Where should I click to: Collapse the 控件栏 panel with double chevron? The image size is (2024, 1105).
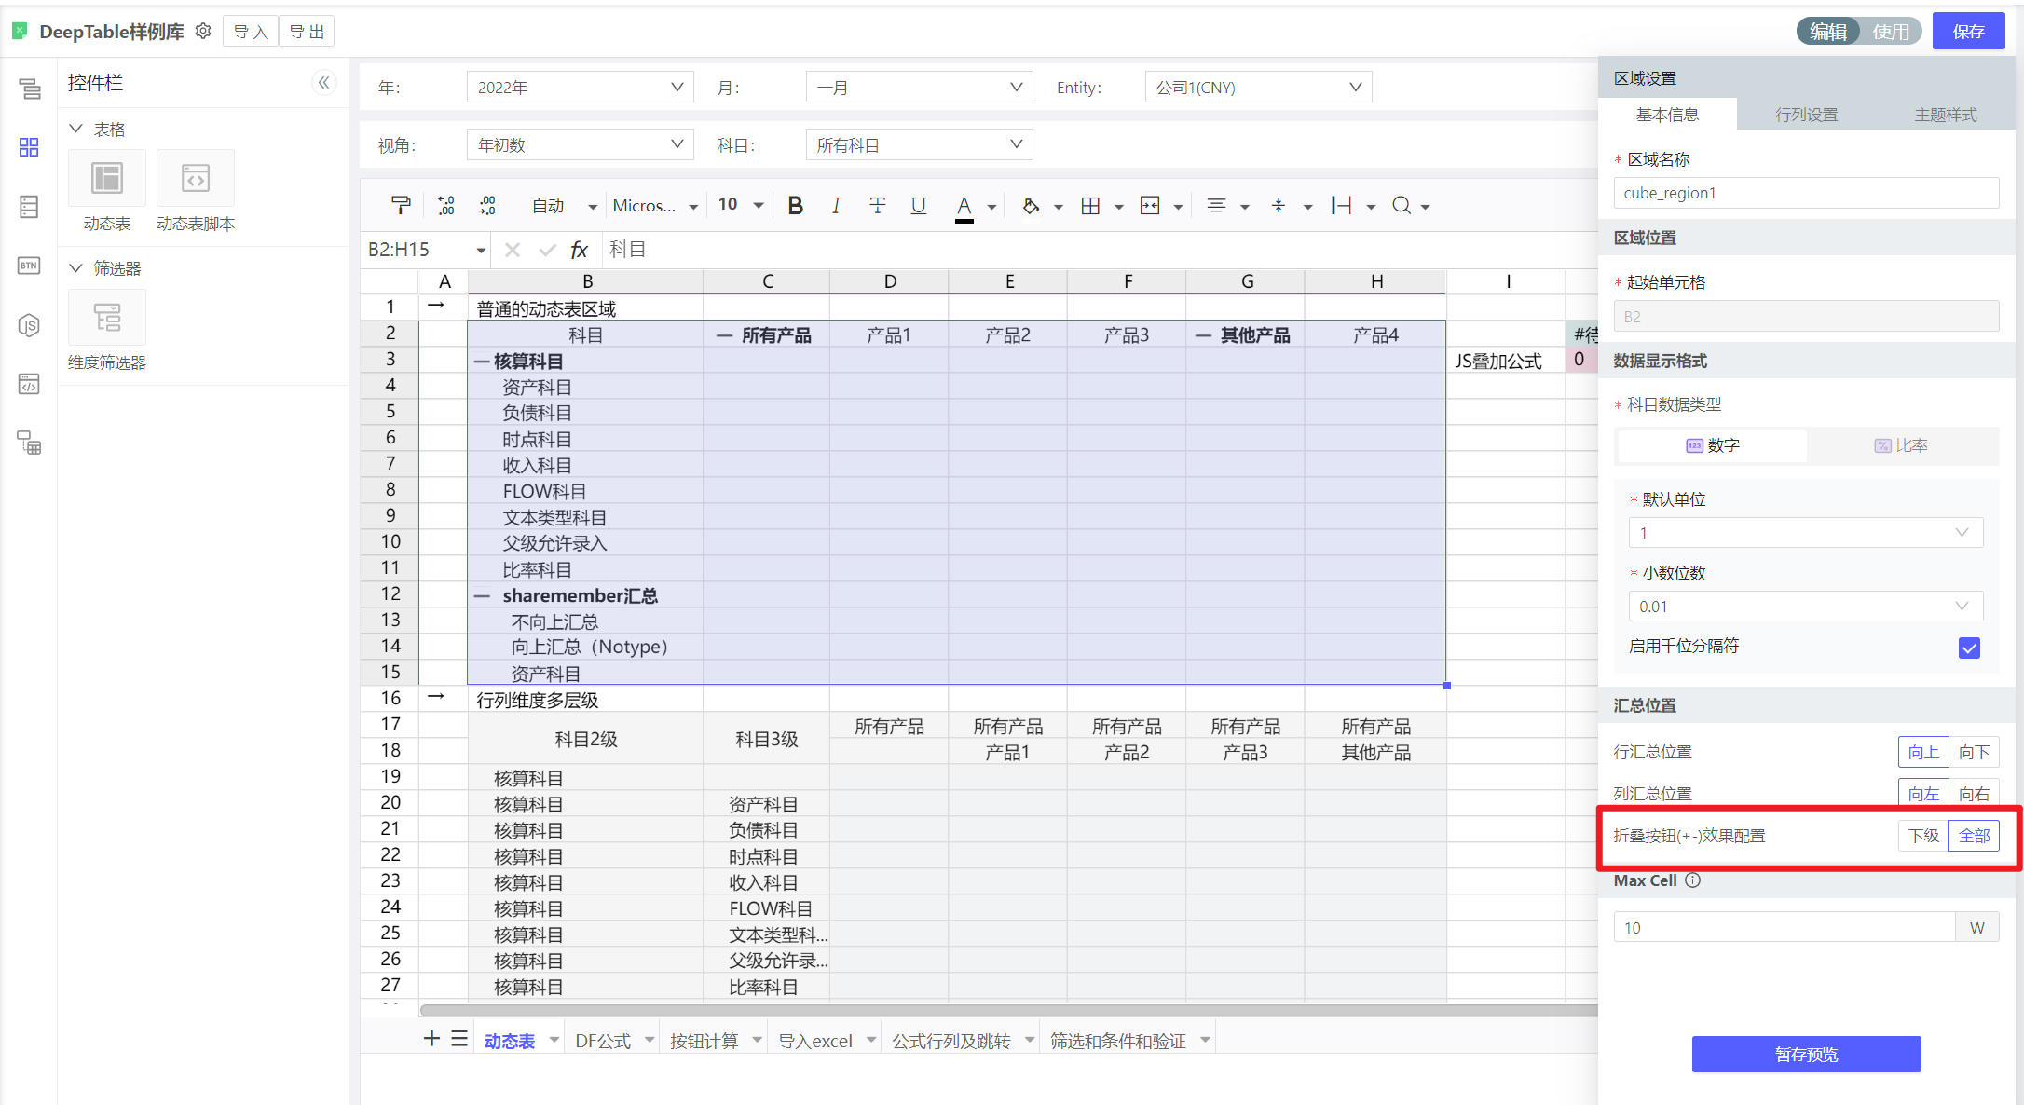click(x=323, y=83)
